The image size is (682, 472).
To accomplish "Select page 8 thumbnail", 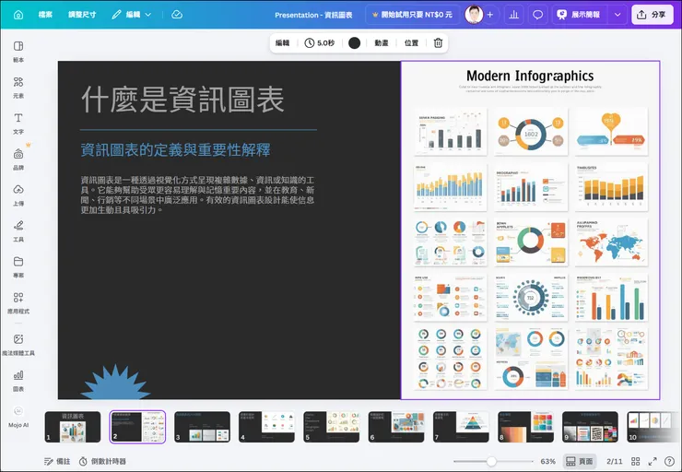I will (x=525, y=427).
